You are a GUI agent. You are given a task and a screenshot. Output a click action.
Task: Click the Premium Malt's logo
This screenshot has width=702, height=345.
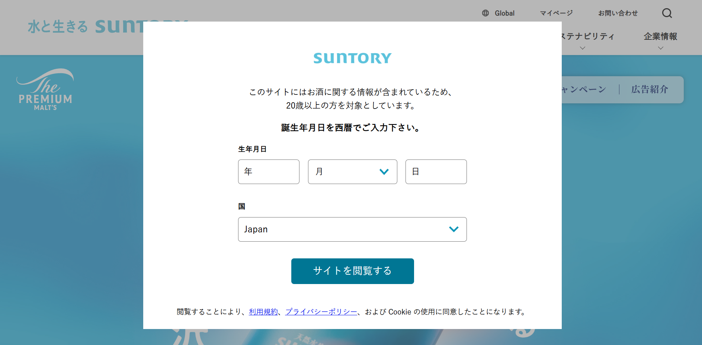pyautogui.click(x=45, y=89)
